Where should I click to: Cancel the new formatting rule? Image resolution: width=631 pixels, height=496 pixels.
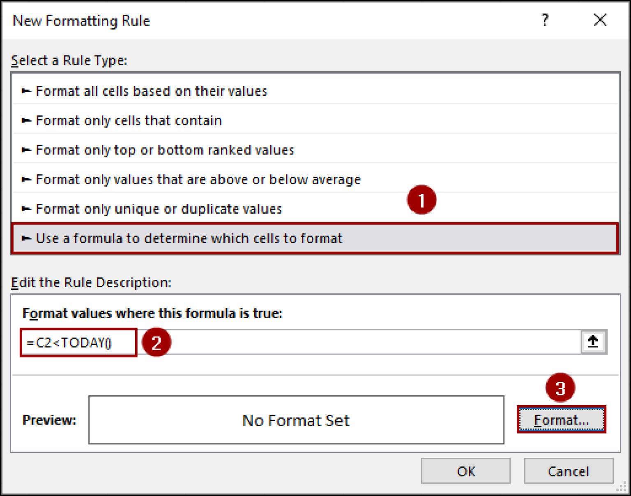click(569, 471)
